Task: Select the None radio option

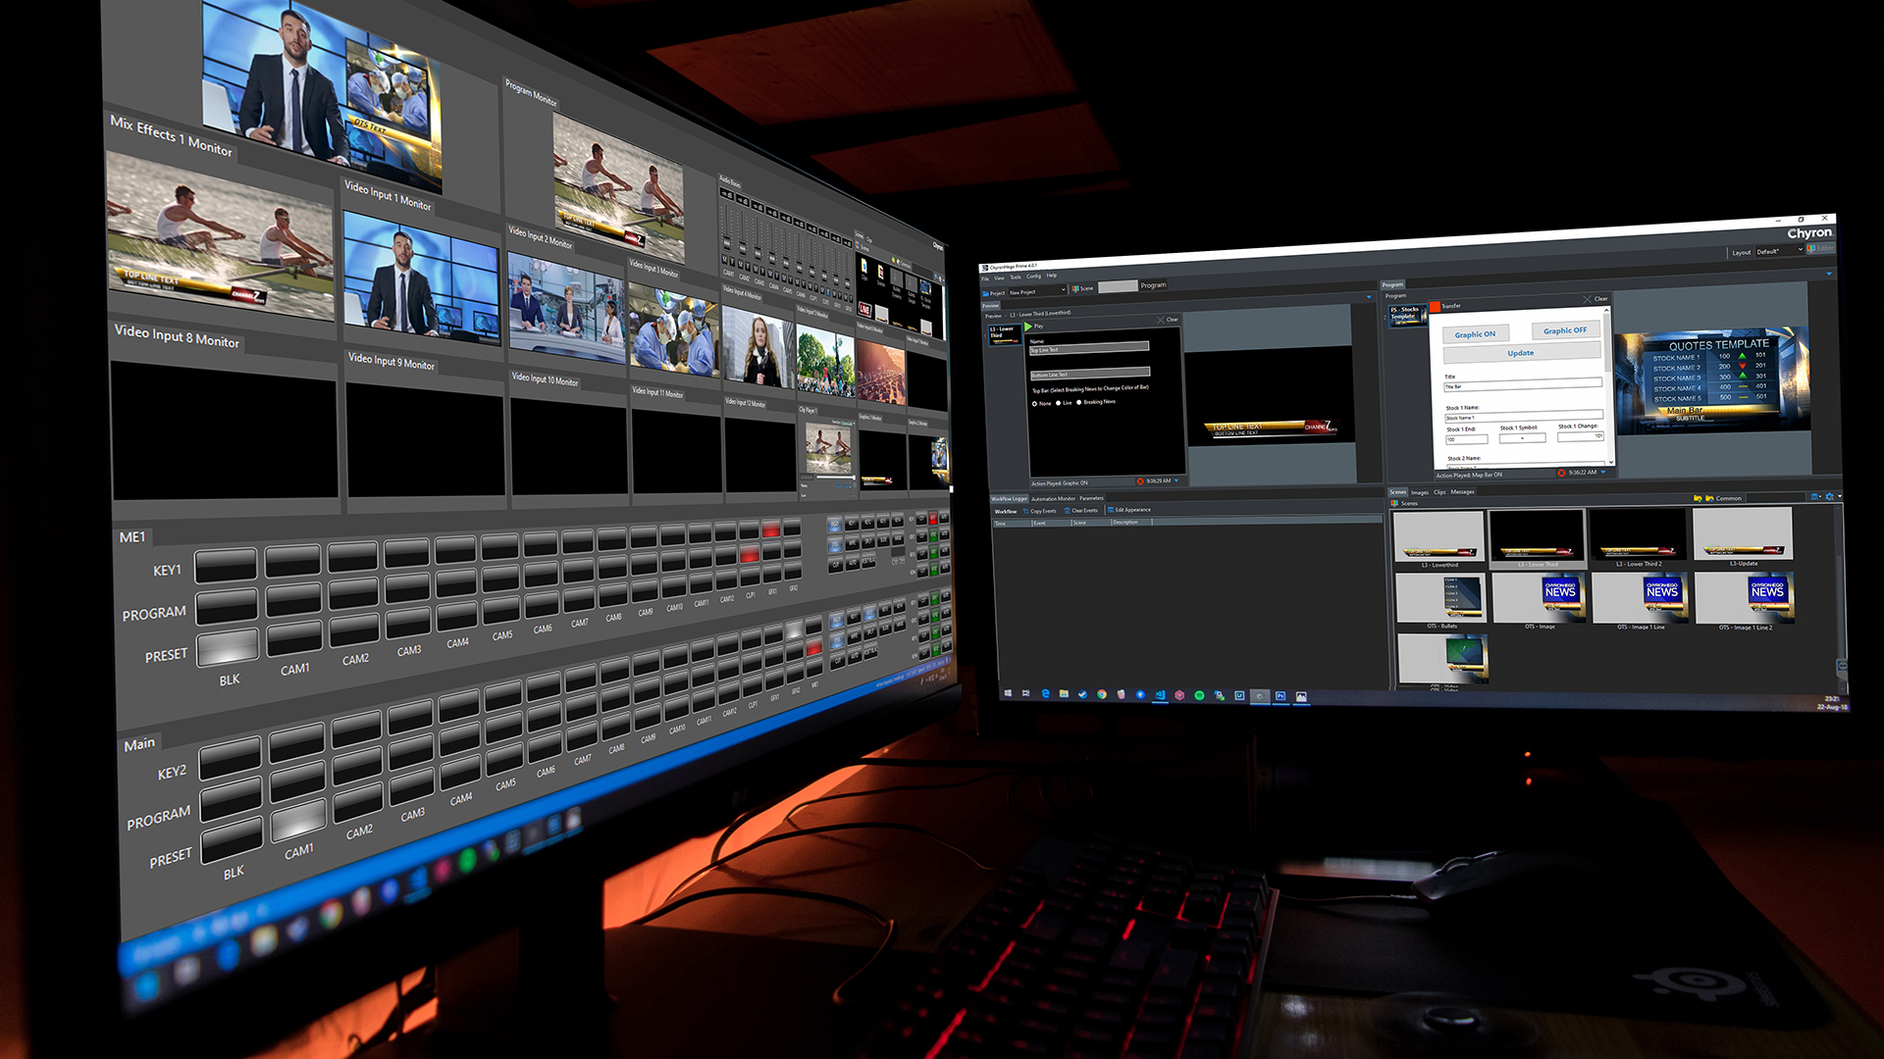Action: [1034, 404]
